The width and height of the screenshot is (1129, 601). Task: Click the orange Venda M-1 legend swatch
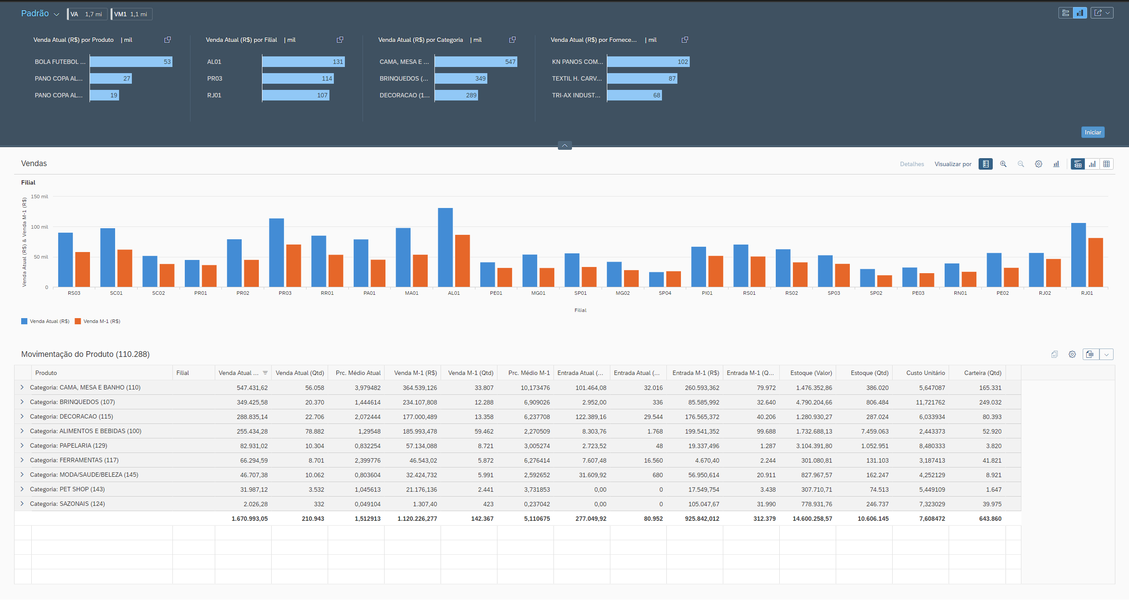coord(78,321)
